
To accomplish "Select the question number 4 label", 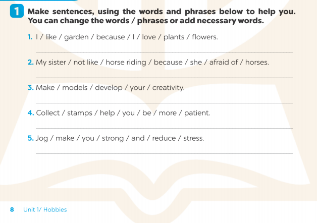I will pos(30,113).
